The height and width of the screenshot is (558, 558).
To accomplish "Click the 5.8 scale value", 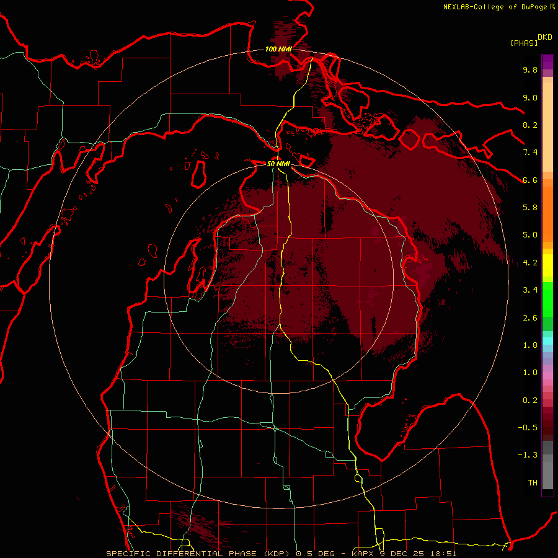I will (x=530, y=208).
